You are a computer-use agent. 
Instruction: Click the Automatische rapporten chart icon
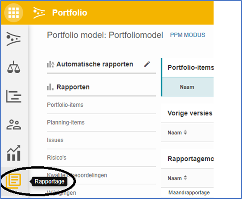coord(50,64)
